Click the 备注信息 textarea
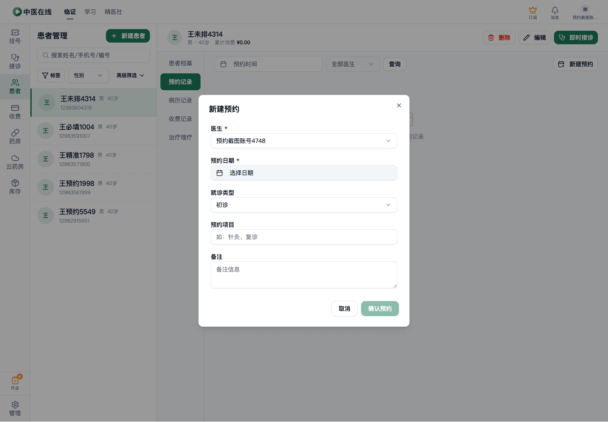Screen dimensions: 608x422 (x=304, y=275)
